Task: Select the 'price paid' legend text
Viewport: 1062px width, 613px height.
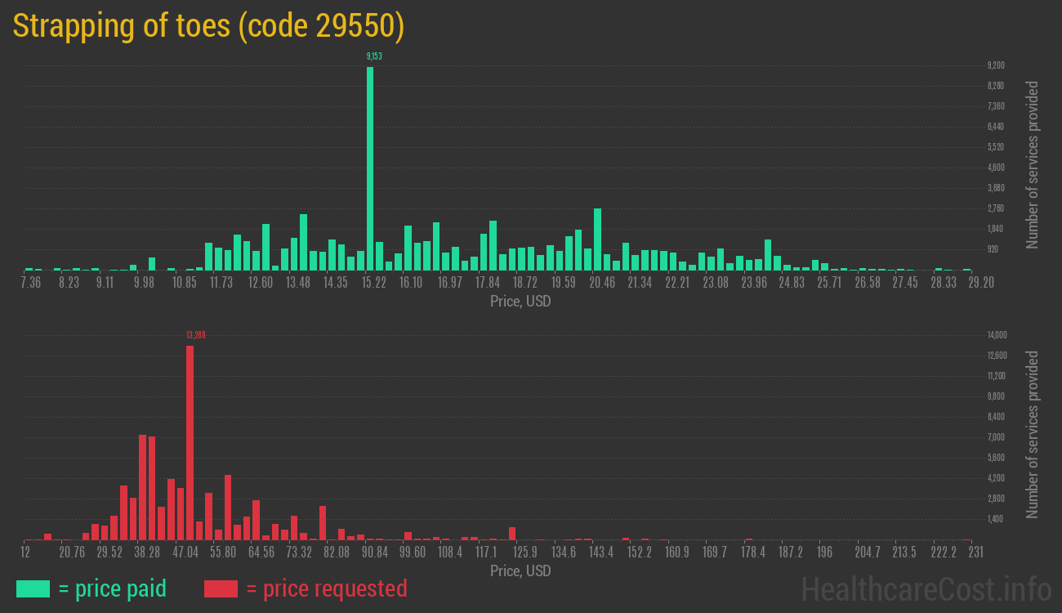Action: (112, 588)
